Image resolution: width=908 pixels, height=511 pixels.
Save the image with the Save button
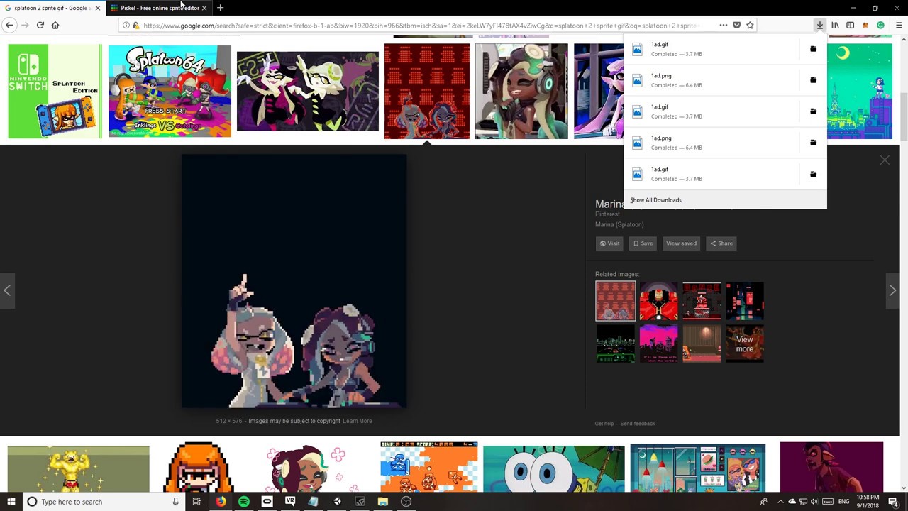[x=643, y=243]
